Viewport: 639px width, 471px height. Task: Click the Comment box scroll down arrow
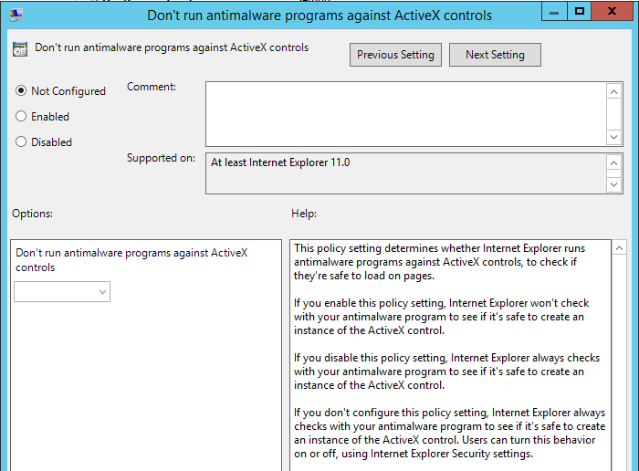click(x=614, y=136)
